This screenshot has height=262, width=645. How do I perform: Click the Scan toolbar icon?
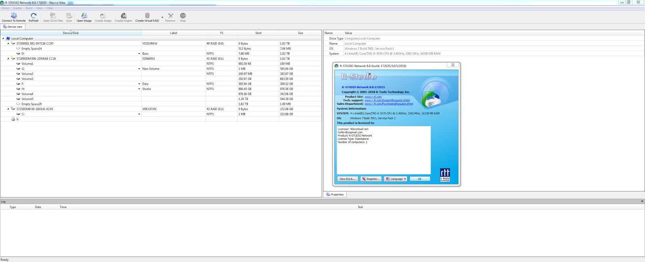tap(69, 16)
